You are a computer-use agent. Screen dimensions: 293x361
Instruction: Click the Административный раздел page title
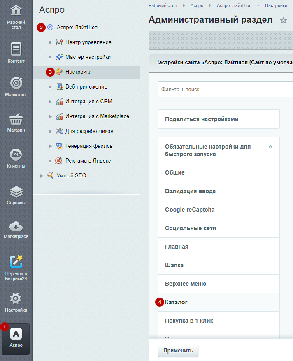click(210, 20)
